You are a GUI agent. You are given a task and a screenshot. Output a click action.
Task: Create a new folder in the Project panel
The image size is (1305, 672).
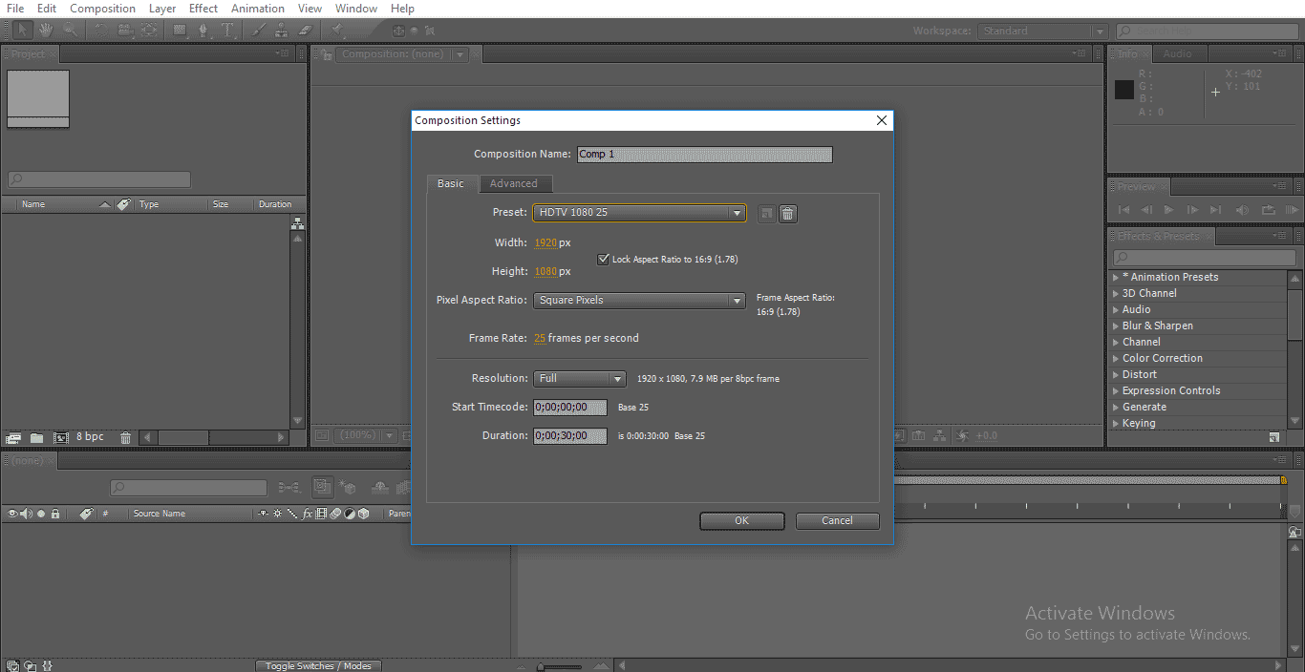(x=36, y=437)
